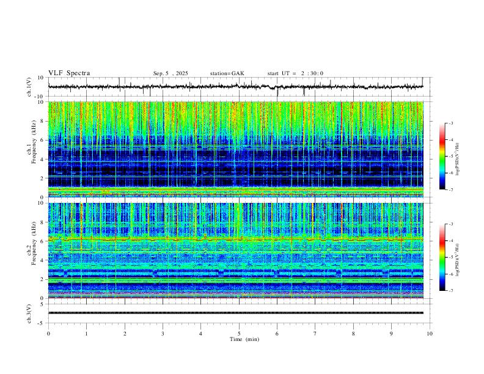Click the ch.2 spectrogram color scale bar
484x374 pixels.
point(442,257)
